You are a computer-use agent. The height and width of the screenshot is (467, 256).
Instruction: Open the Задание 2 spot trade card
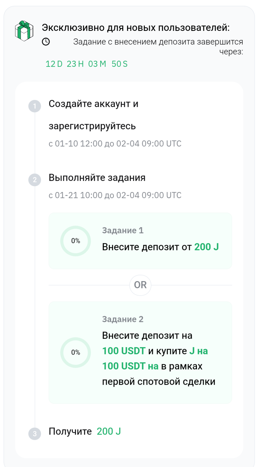click(140, 352)
